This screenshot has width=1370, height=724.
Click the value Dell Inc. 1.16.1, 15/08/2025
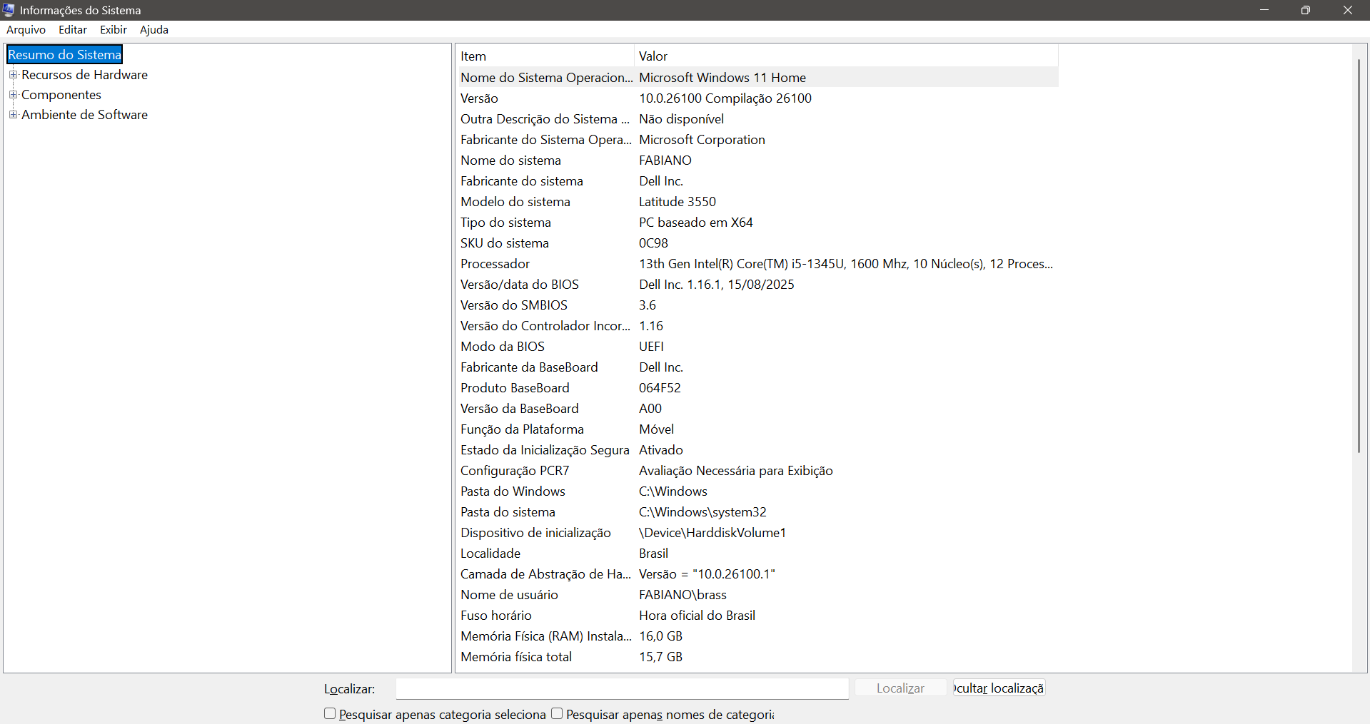(717, 285)
